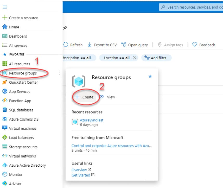Click the View label in the card

point(111,97)
